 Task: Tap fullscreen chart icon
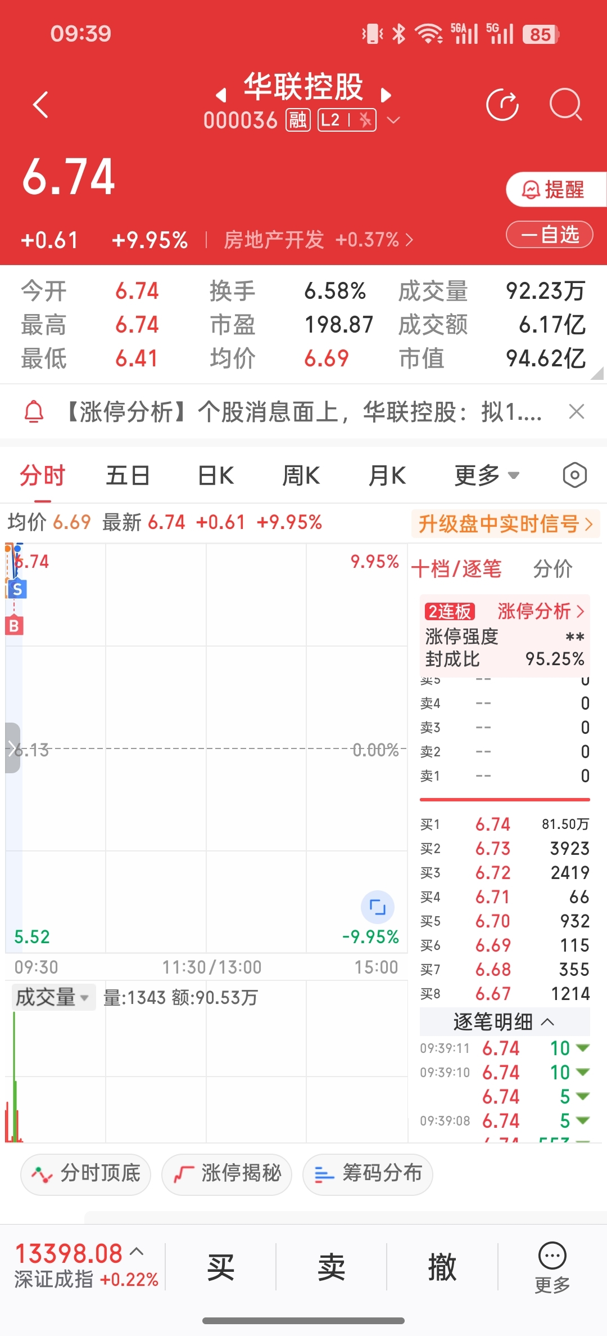coord(377,907)
